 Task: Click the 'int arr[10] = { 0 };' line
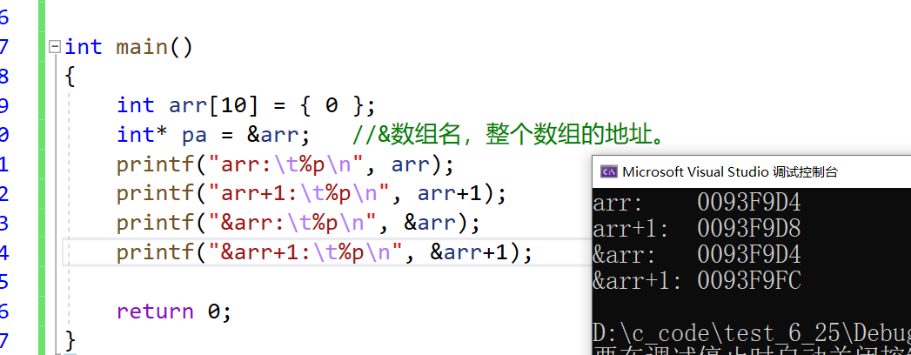(246, 106)
